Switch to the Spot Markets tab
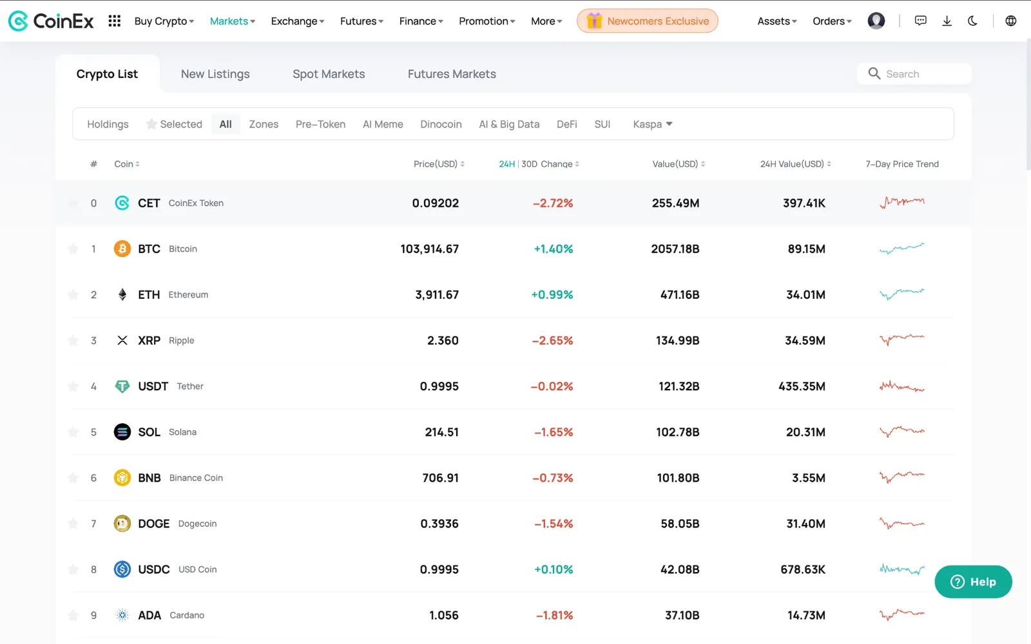This screenshot has height=644, width=1031. (x=329, y=74)
